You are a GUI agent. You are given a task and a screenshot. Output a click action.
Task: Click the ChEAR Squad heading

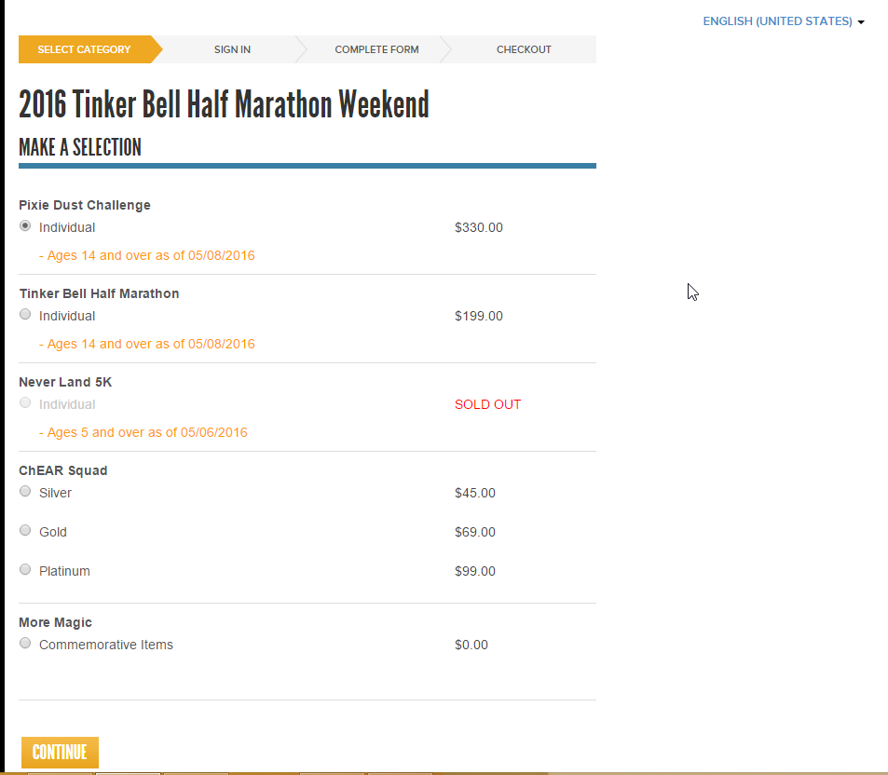tap(62, 470)
